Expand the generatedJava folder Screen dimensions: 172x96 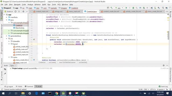click(6, 36)
